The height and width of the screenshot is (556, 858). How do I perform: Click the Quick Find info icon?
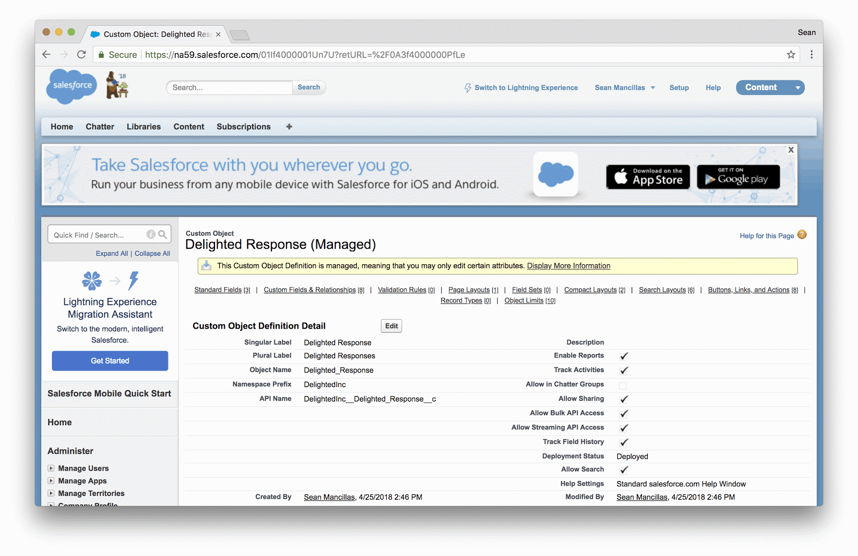pos(151,234)
